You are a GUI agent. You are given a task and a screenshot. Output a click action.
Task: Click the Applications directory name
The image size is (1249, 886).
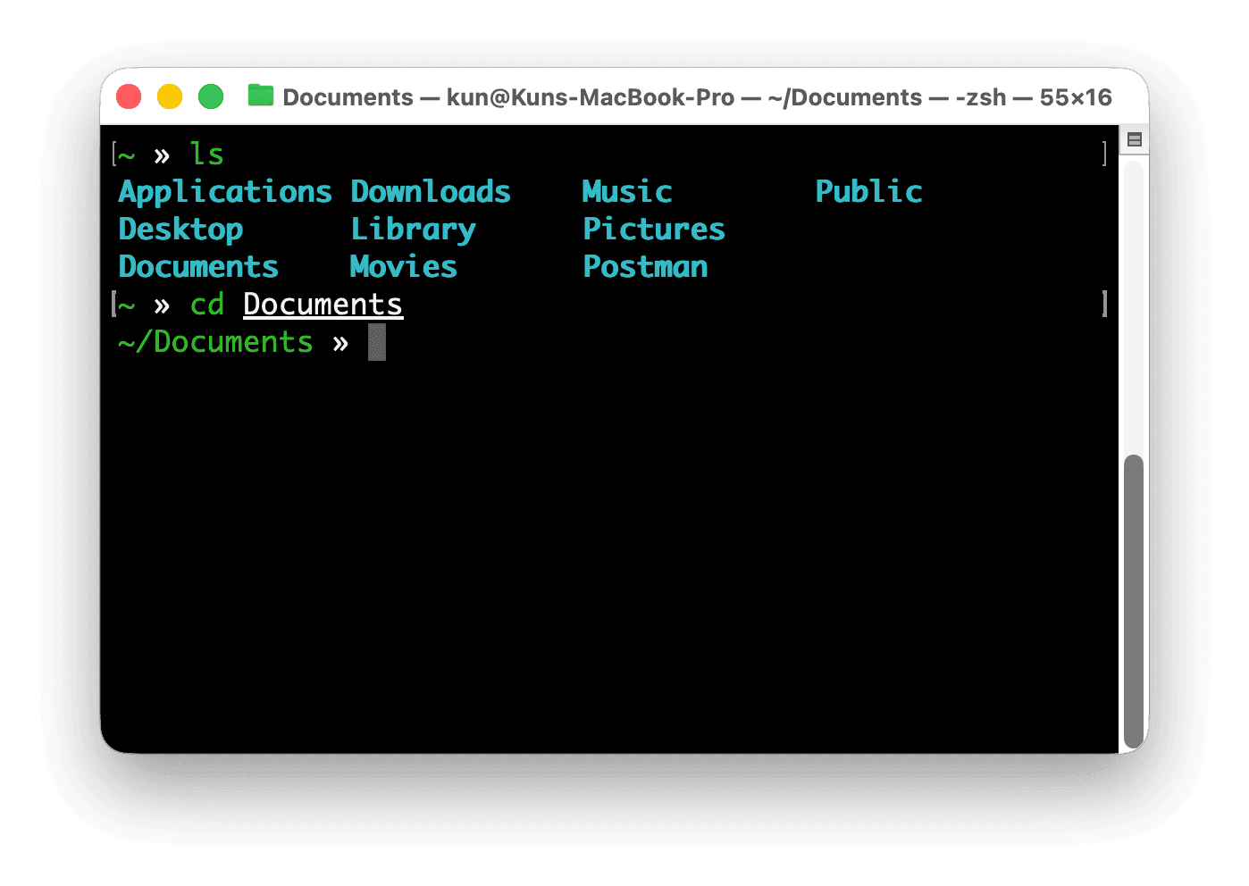click(224, 192)
